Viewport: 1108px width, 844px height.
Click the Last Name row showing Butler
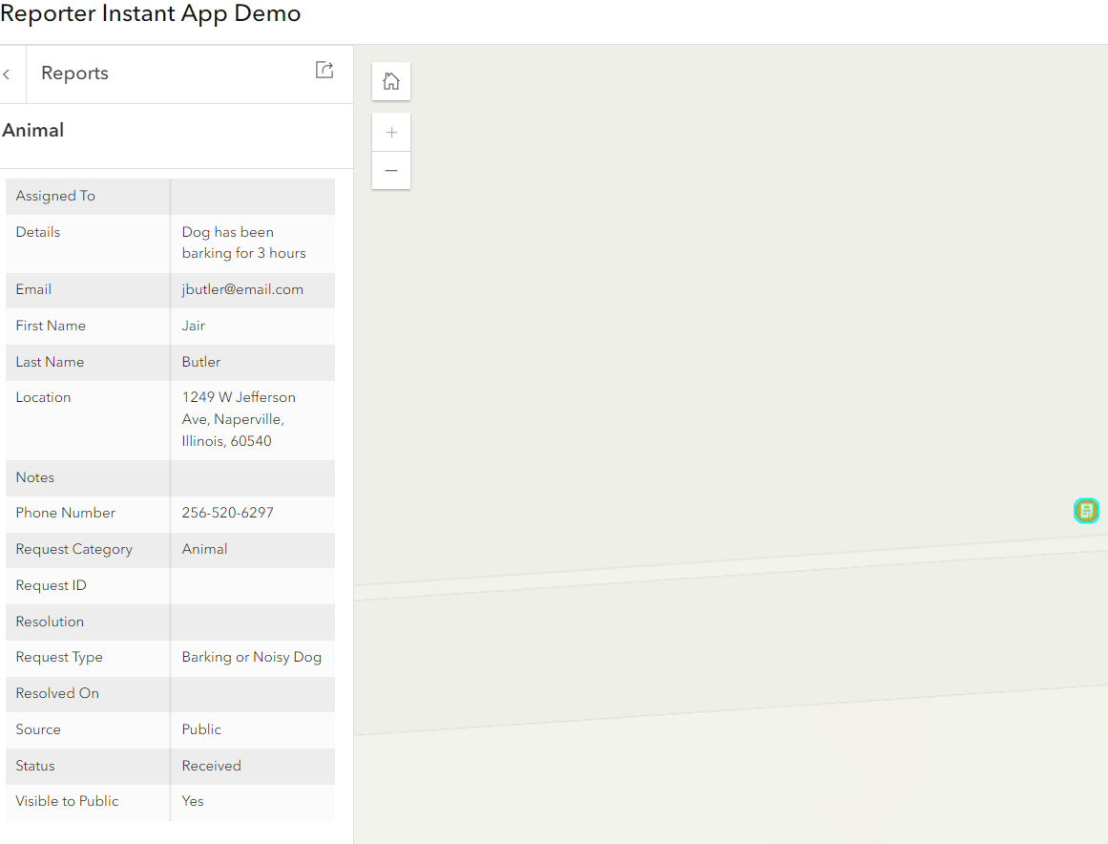click(201, 362)
